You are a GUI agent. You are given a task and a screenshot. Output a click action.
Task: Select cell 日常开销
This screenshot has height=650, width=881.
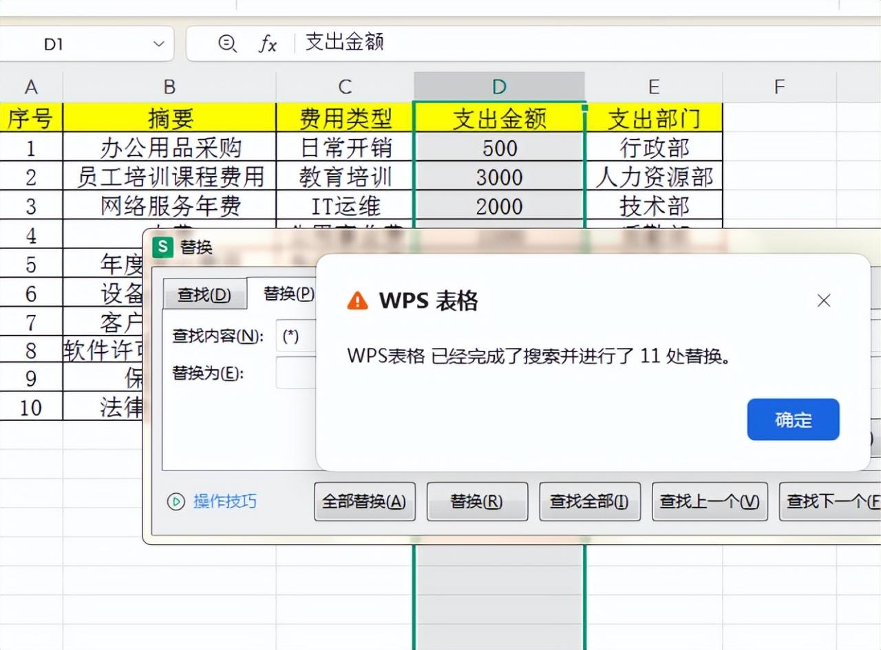(345, 147)
